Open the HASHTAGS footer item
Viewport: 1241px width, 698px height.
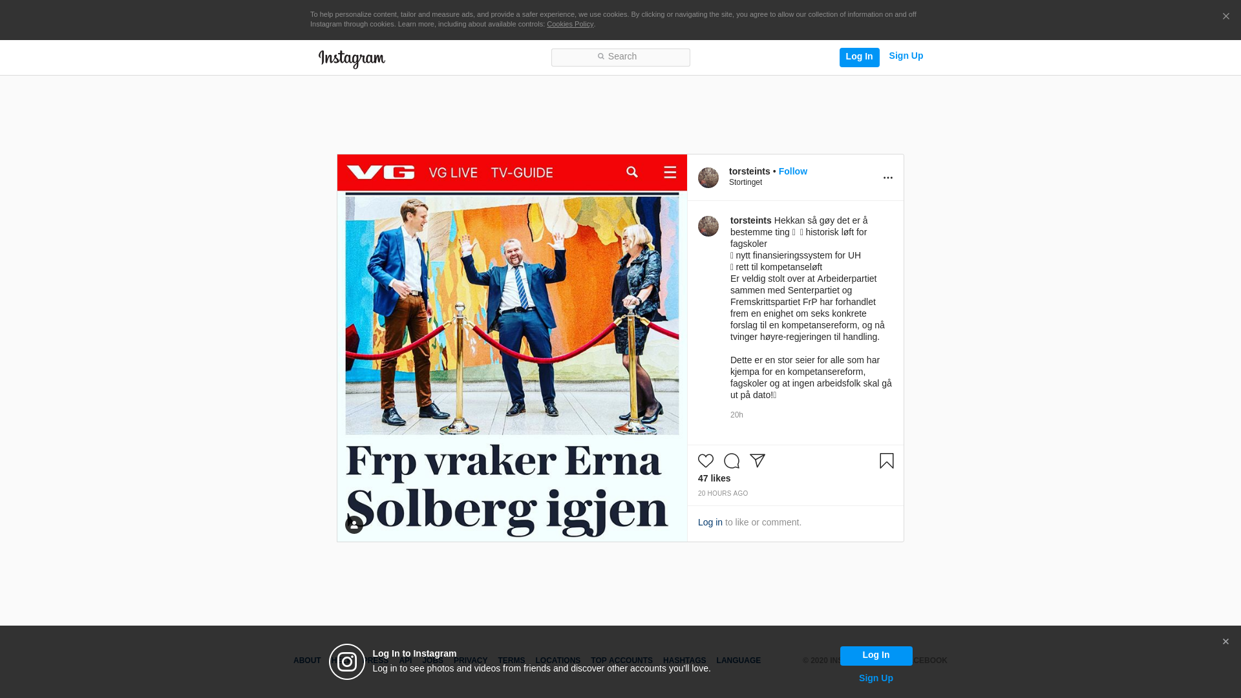coord(684,661)
